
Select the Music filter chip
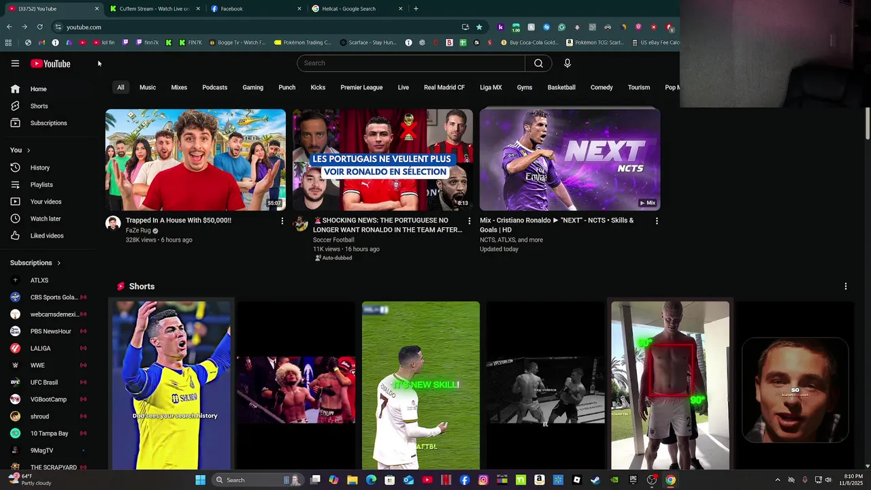point(148,88)
